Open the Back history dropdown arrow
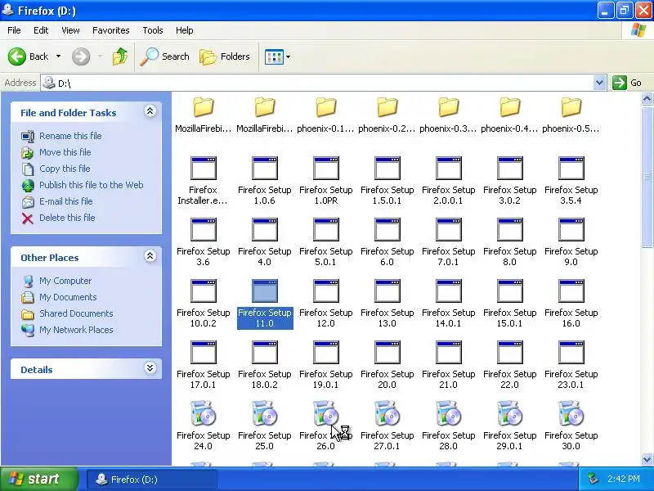 coord(58,56)
